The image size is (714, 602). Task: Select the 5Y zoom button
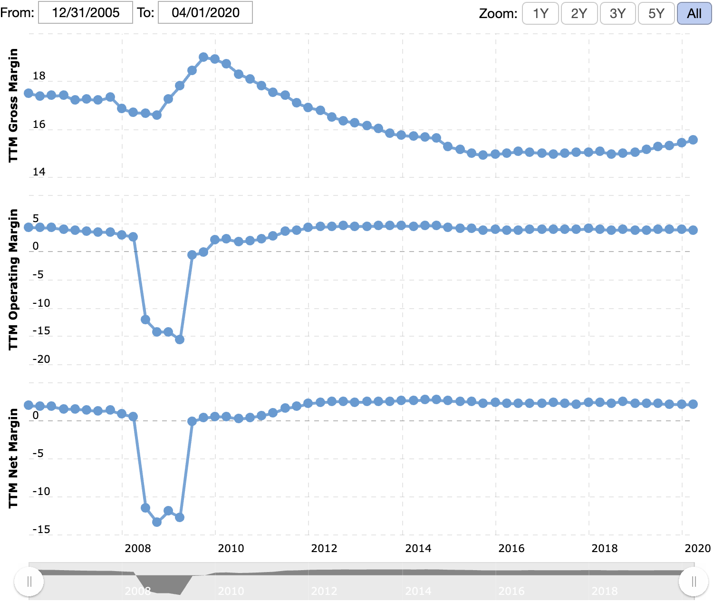click(656, 13)
